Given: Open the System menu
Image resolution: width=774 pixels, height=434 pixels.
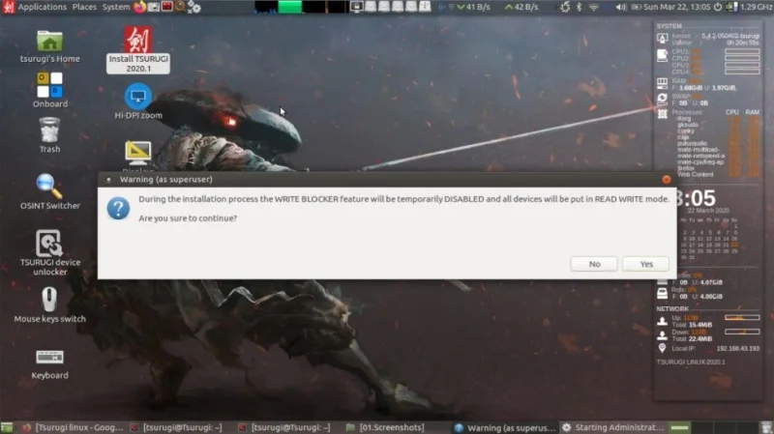Looking at the screenshot, I should tap(116, 7).
